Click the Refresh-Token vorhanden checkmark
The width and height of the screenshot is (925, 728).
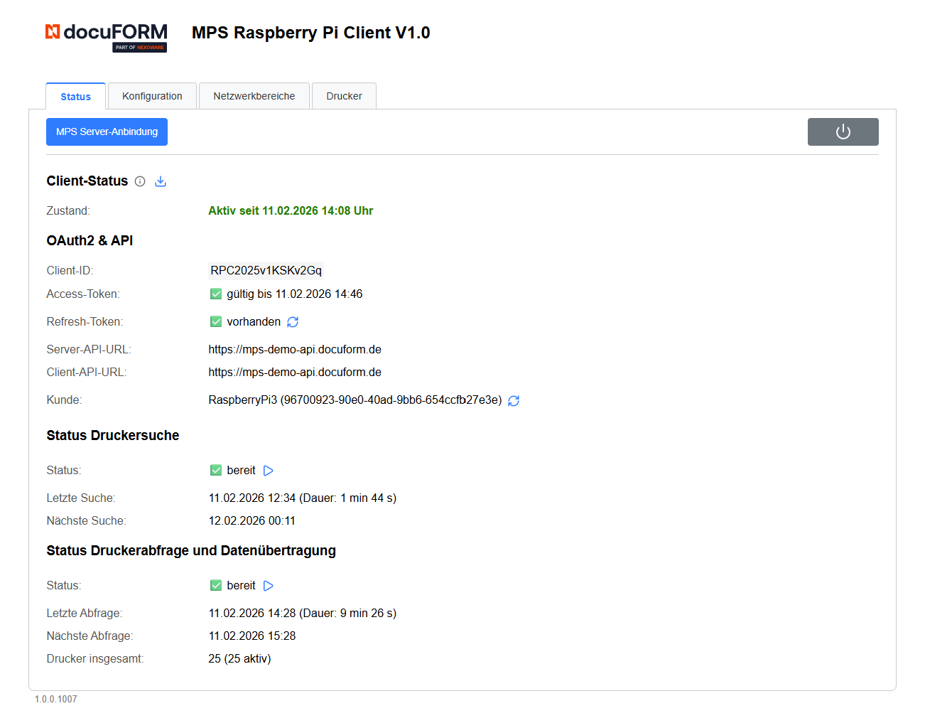[x=215, y=321]
